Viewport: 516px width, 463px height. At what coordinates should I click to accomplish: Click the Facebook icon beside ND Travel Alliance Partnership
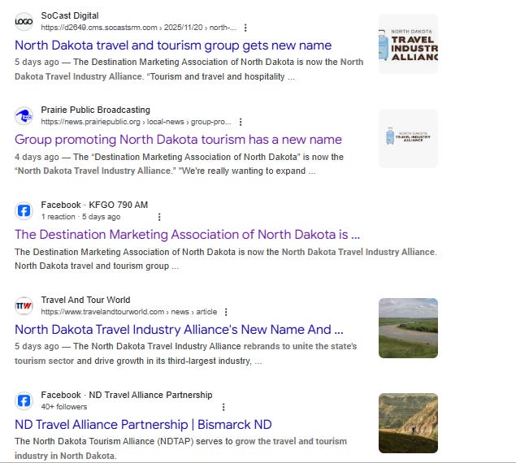pos(24,400)
